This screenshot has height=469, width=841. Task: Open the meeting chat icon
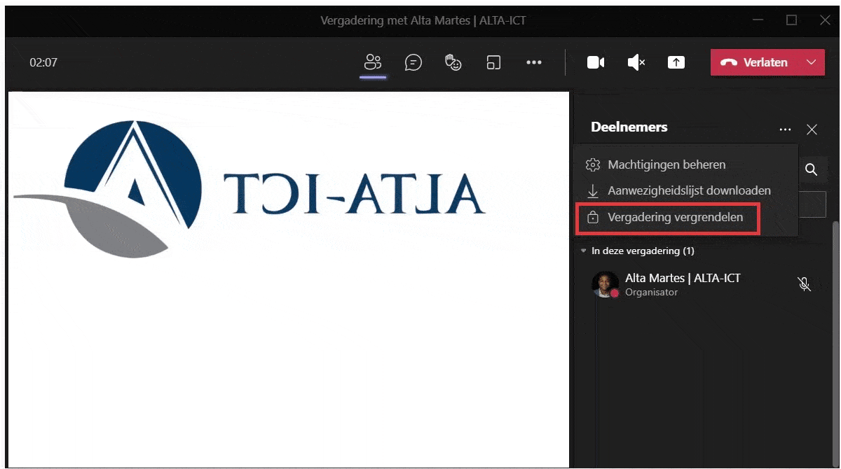point(413,62)
